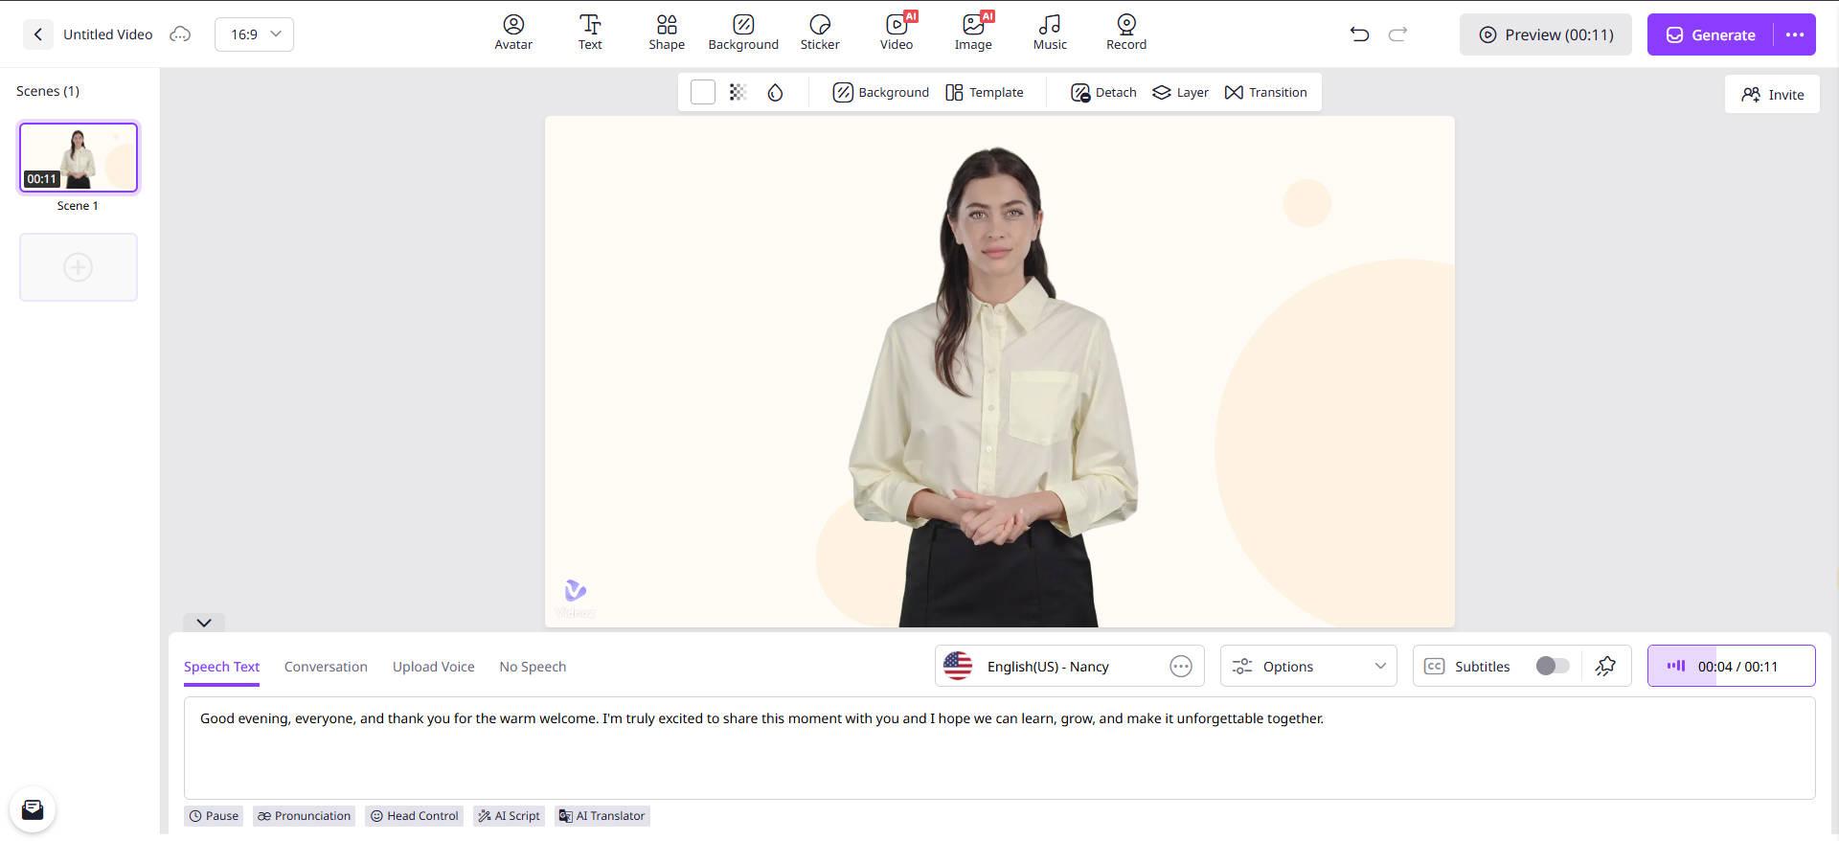Open the 16:9 aspect ratio dropdown

coord(254,34)
